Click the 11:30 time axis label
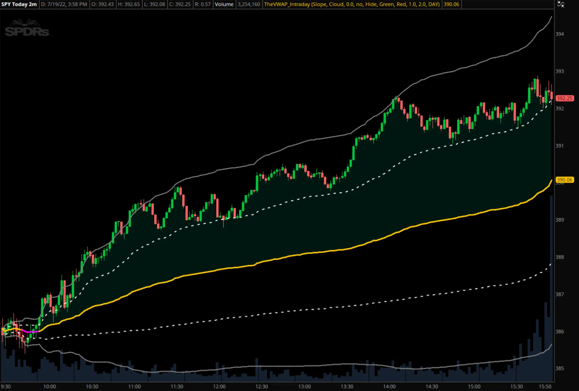Viewport: 579px width, 391px height. [x=177, y=386]
